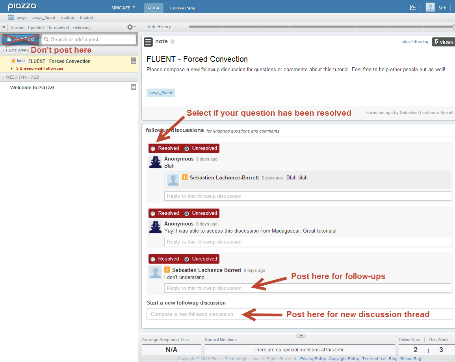Filter feed by Updated
The image size is (455, 362).
[x=36, y=28]
